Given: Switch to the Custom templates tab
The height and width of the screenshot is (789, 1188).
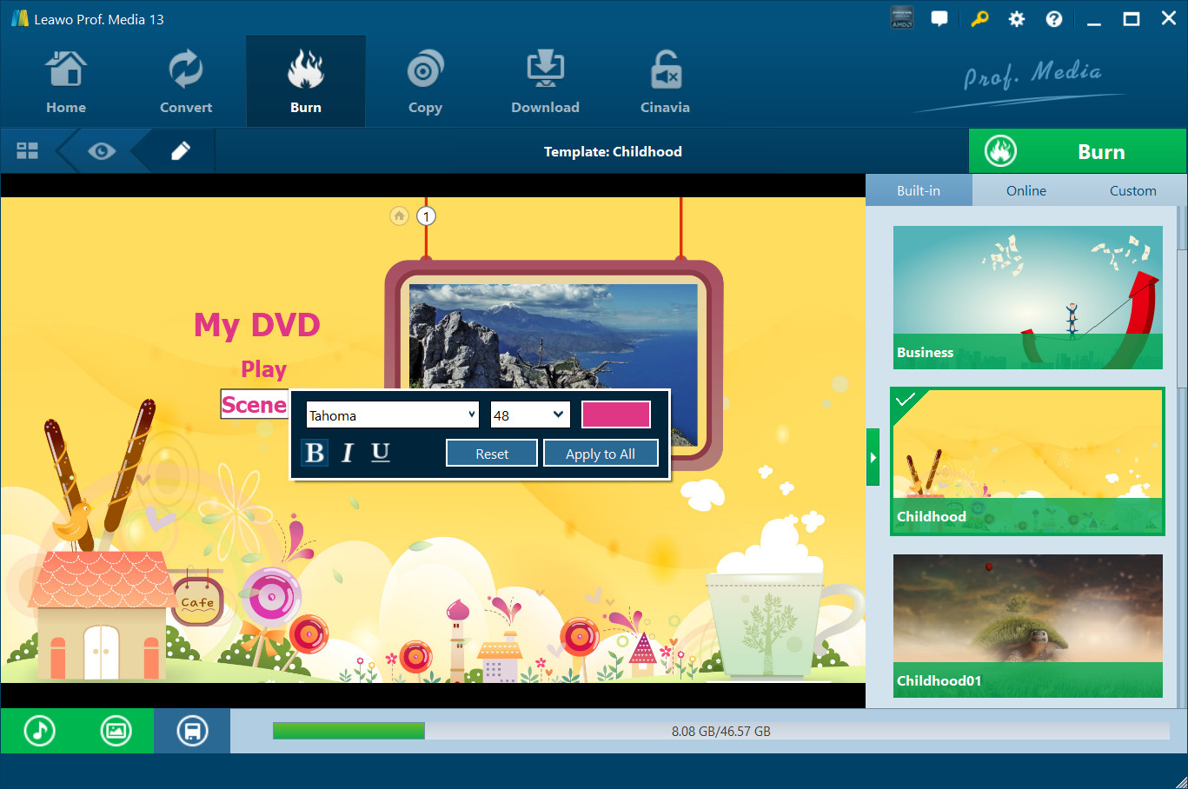Looking at the screenshot, I should [1132, 190].
